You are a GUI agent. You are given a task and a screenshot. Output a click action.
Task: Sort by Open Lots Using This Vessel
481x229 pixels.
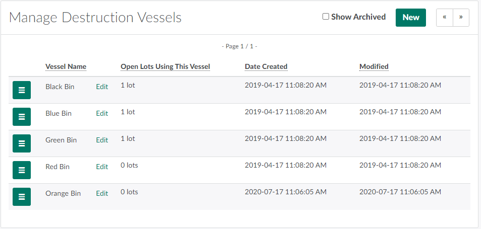[x=165, y=66]
